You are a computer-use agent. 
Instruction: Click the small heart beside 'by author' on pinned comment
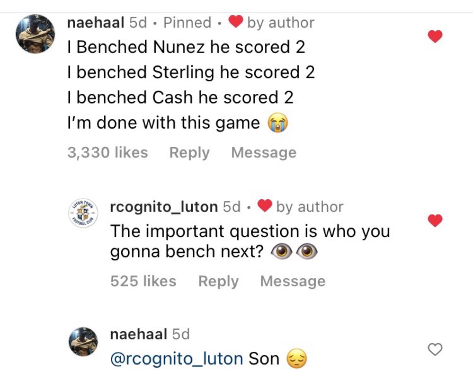236,22
